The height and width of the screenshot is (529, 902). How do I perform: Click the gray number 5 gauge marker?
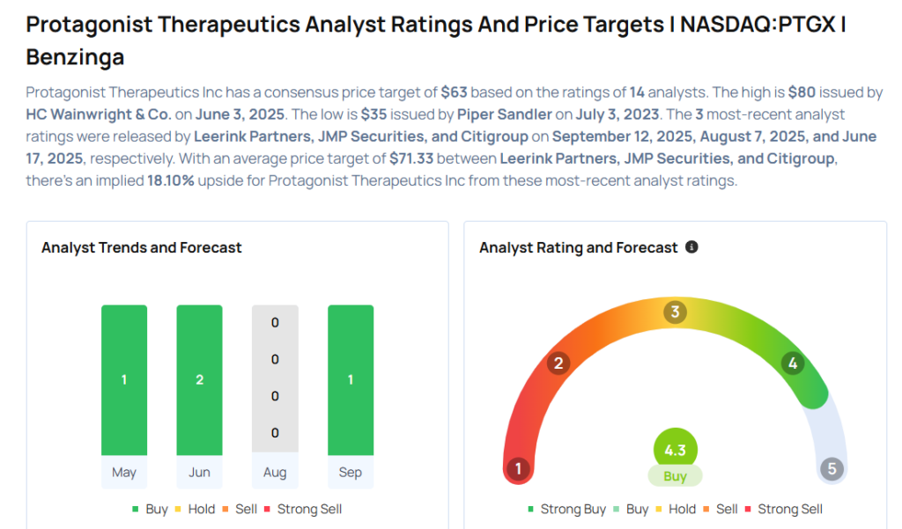coord(832,468)
